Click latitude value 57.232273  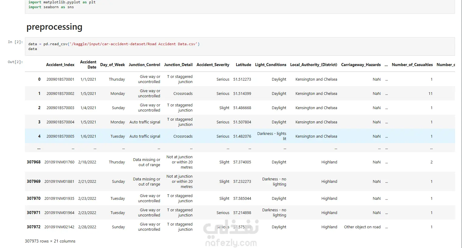point(242,181)
